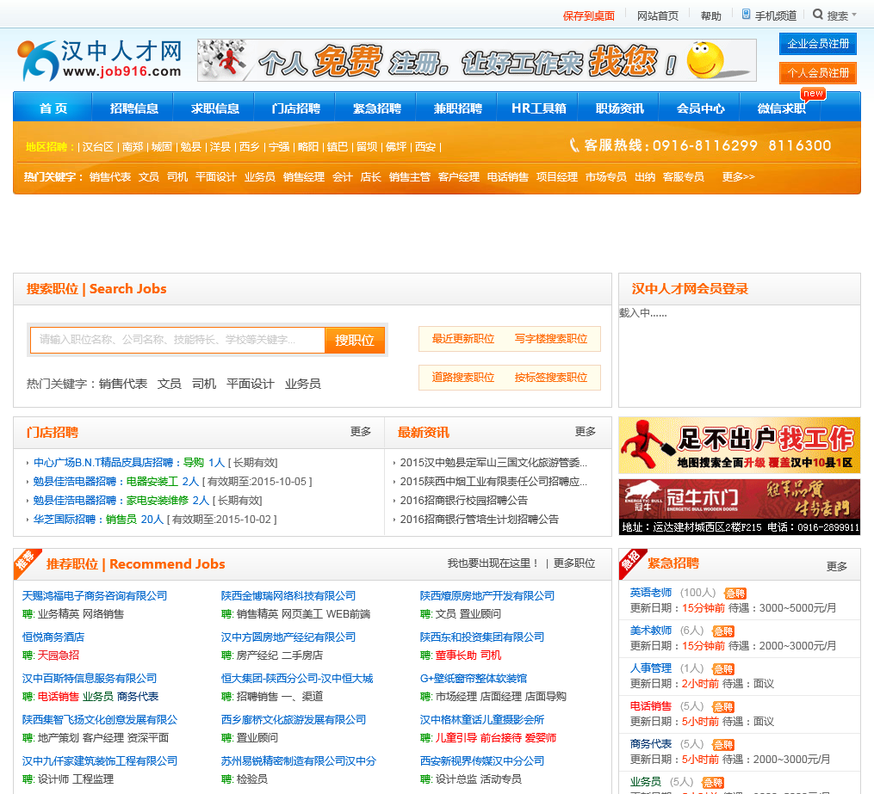Open the 足不出户找工作 banner ad
The height and width of the screenshot is (794, 874).
click(739, 446)
